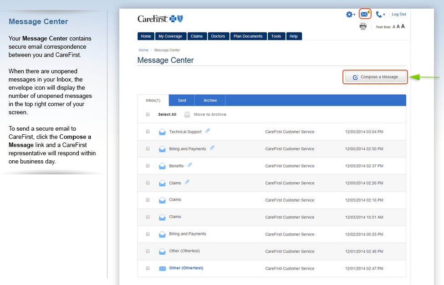Click envelope icon of Claims 02:26 PM message

click(x=162, y=183)
